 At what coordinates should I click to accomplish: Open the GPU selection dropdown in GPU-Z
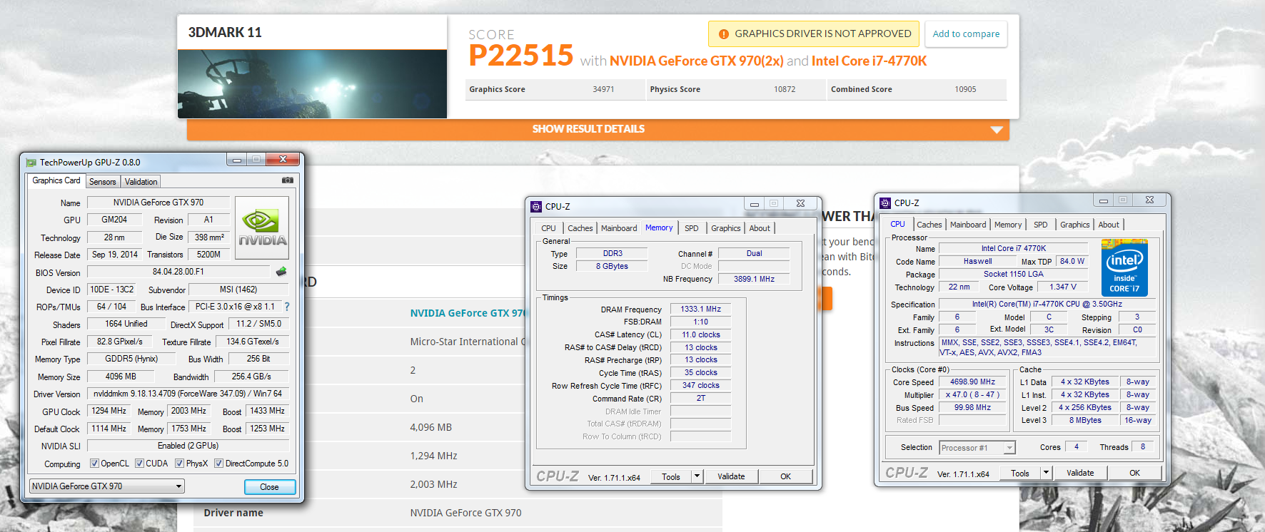coord(107,486)
